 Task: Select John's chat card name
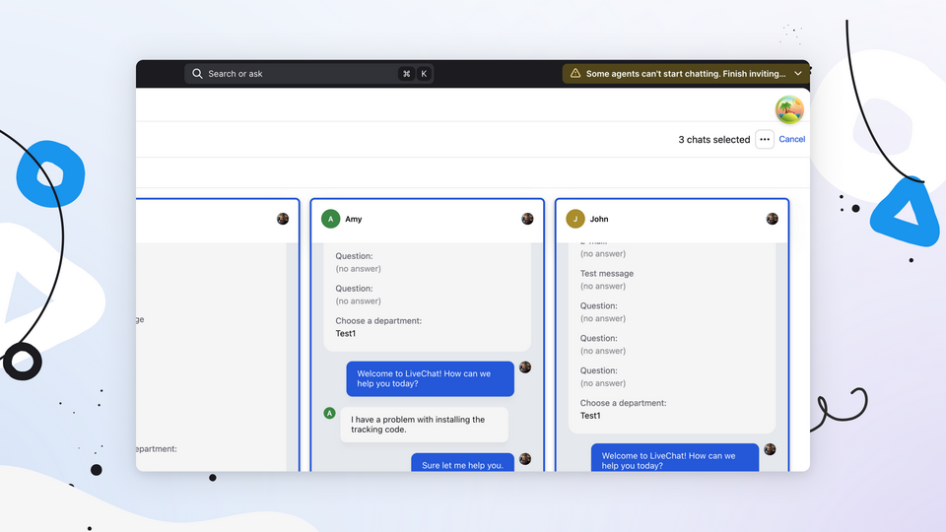(599, 219)
